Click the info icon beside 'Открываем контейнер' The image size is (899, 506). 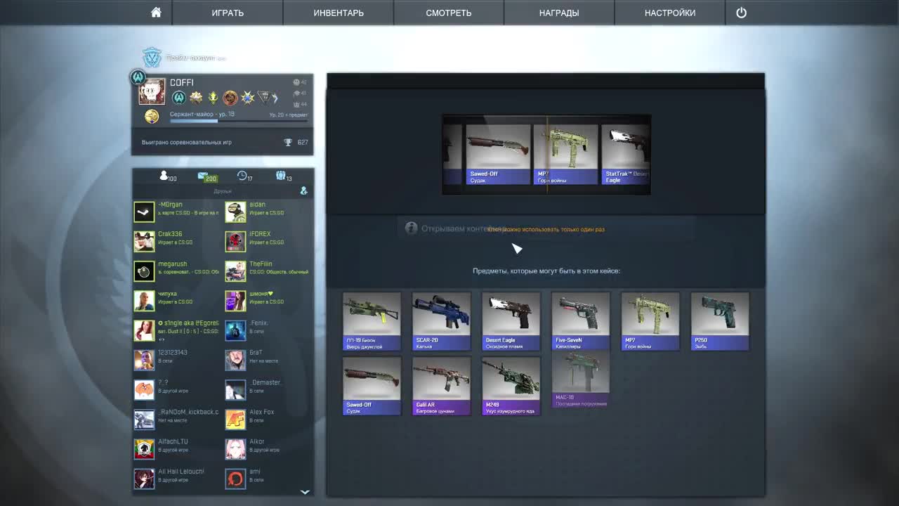[412, 228]
